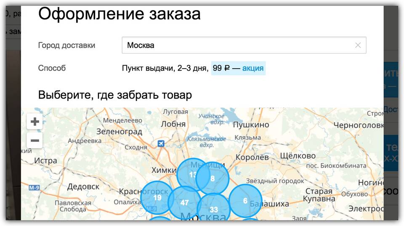Screen dimensions: 404x226
Task: Click Дедовск label on the map
Action: (x=83, y=186)
